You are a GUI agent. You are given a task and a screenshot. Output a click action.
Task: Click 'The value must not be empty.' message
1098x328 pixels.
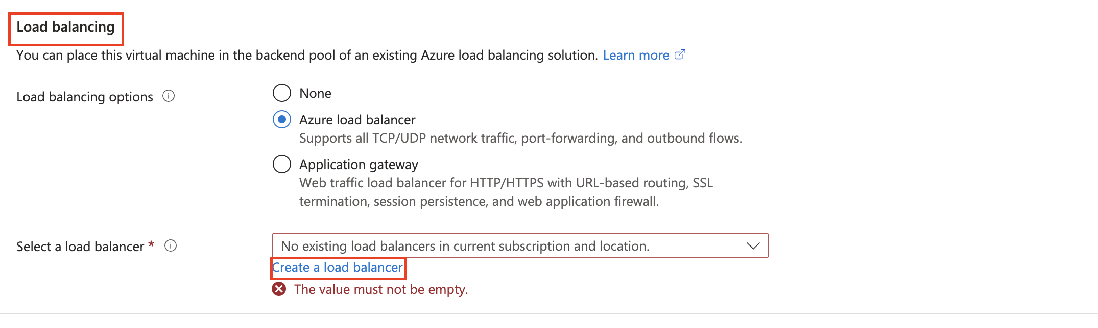pyautogui.click(x=381, y=289)
